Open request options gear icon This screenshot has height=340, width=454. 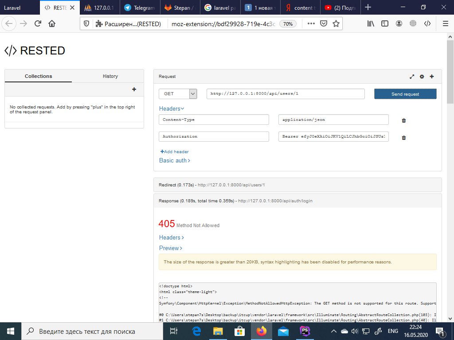point(422,77)
